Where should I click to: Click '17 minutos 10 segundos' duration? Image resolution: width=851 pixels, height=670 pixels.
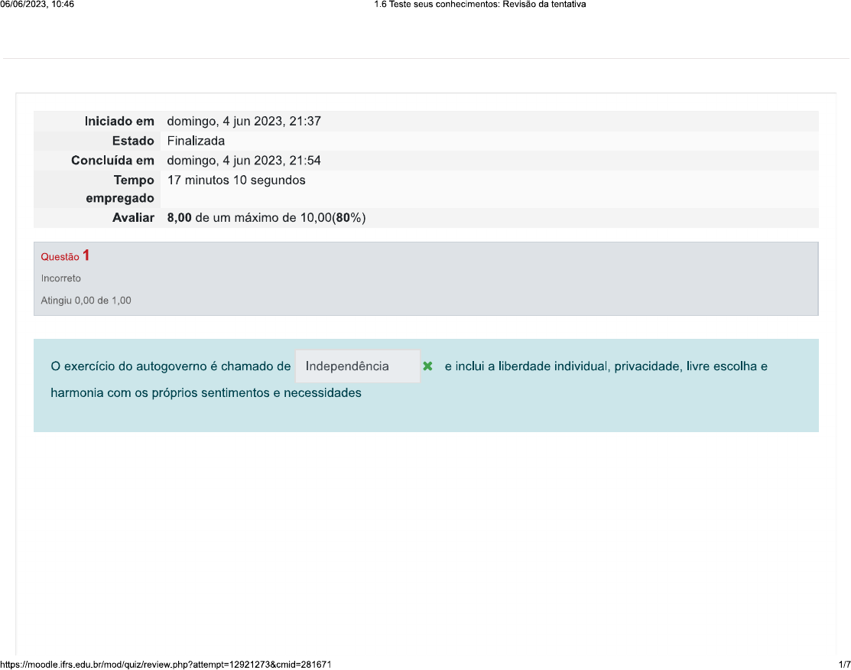[236, 181]
